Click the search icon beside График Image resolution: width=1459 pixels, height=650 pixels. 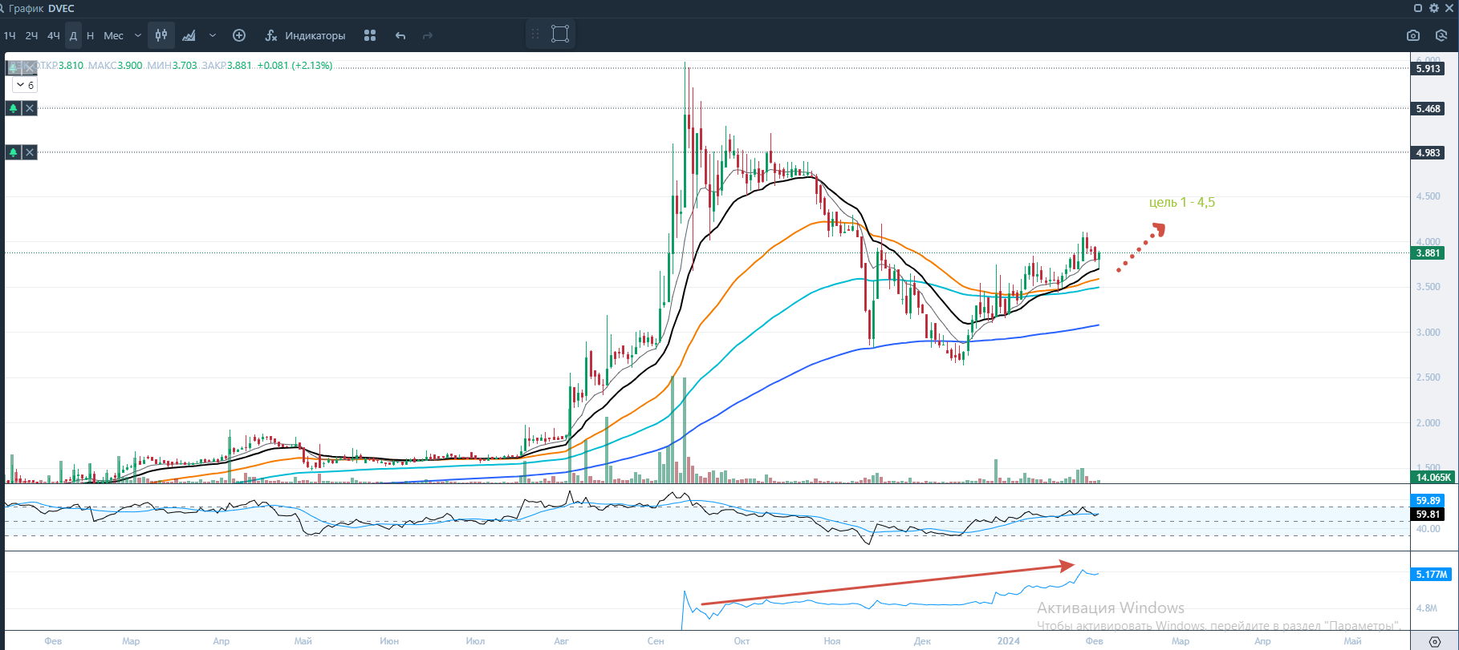2,8
